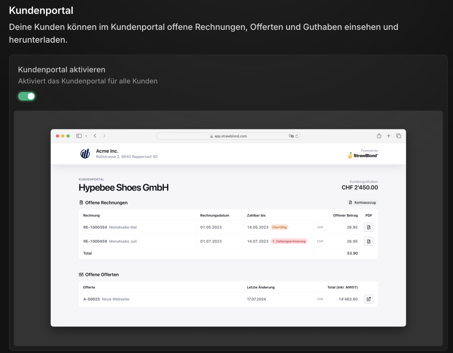This screenshot has width=453, height=353.
Task: Click the Neue Webseite offer description
Action: click(x=116, y=299)
